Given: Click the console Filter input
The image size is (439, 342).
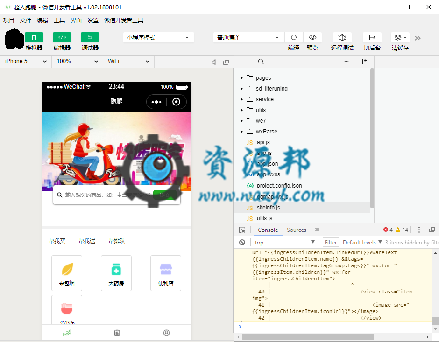Looking at the screenshot, I should point(331,243).
